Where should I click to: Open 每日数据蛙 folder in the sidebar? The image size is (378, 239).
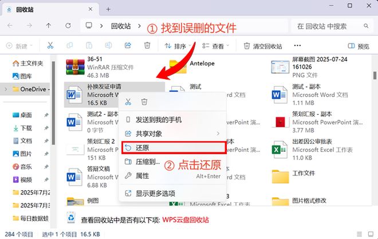click(x=30, y=218)
